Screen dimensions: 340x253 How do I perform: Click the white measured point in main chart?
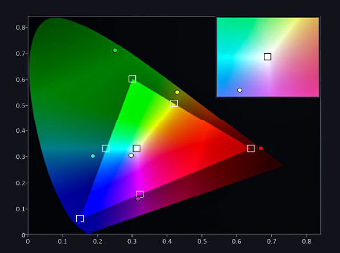tap(131, 155)
